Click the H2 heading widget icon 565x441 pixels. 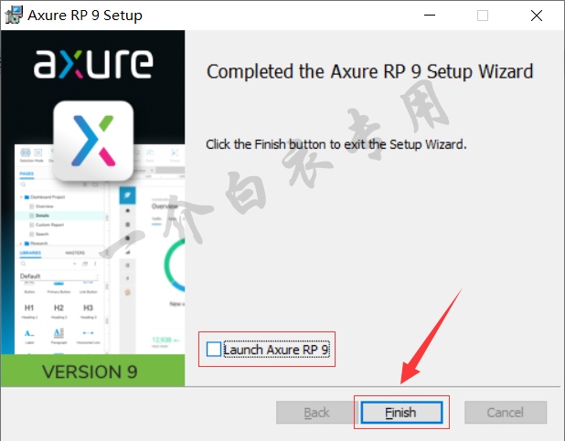59,308
